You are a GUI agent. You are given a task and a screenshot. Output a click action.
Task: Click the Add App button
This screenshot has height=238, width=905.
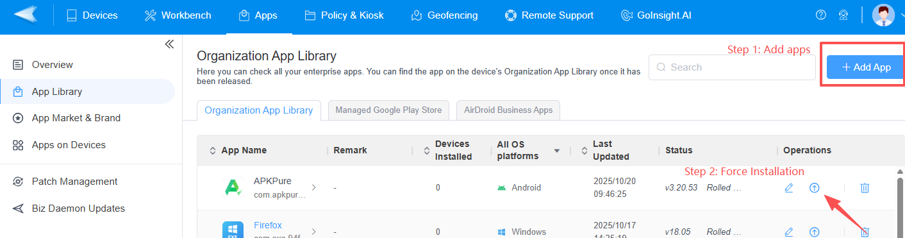click(866, 67)
